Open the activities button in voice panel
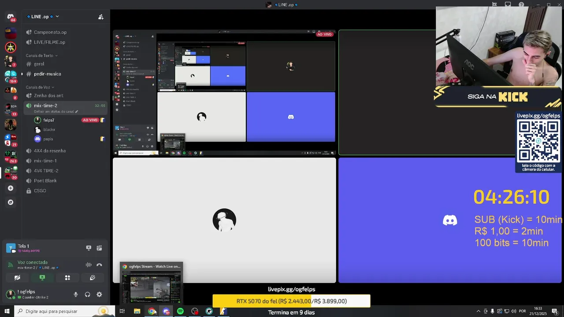 click(x=67, y=278)
